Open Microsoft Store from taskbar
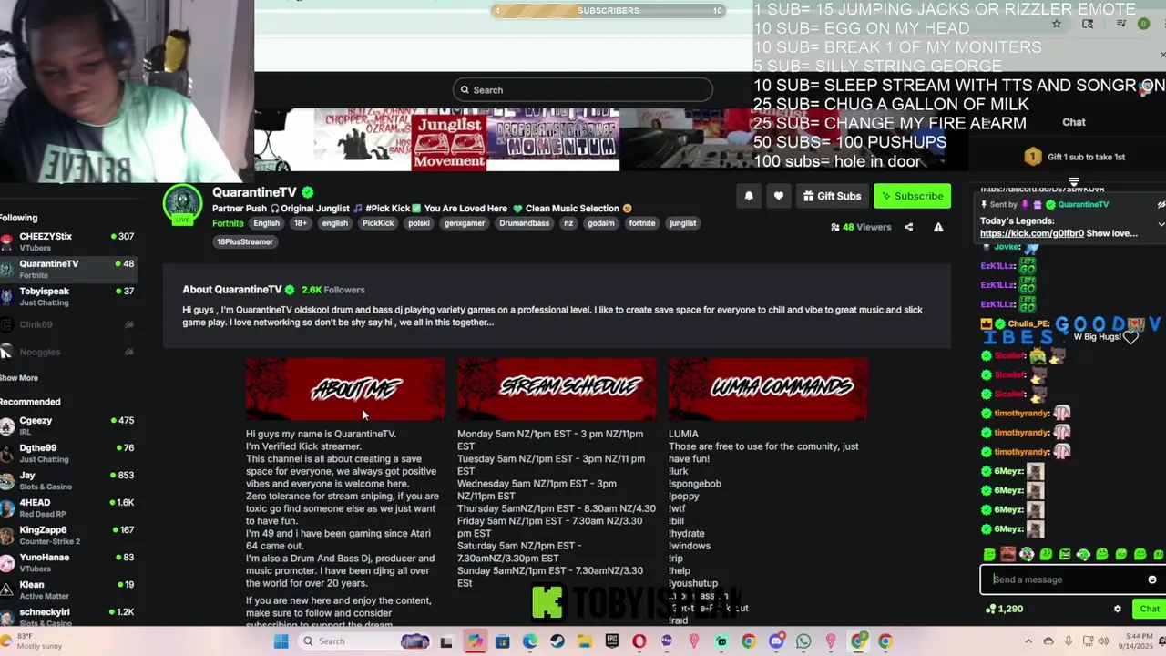This screenshot has height=656, width=1166. (502, 641)
